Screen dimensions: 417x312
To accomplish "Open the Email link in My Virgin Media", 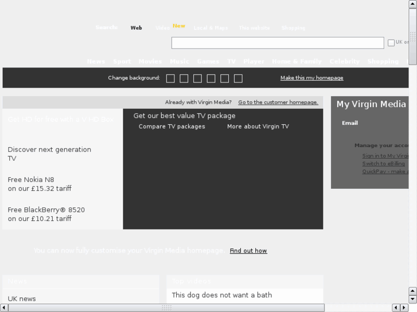I will tap(350, 123).
